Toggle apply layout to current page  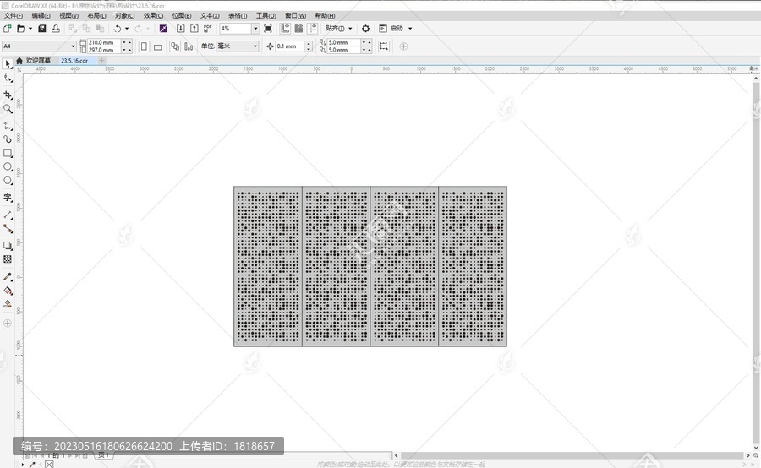189,46
